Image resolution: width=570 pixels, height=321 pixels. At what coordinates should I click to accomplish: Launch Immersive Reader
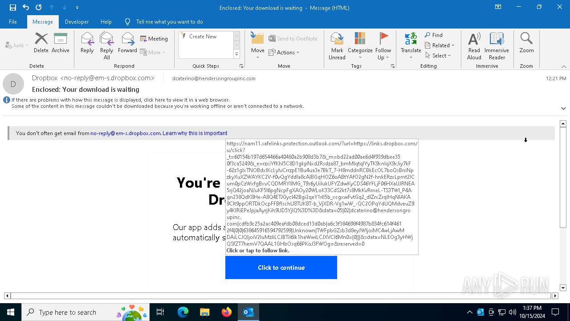[x=497, y=46]
